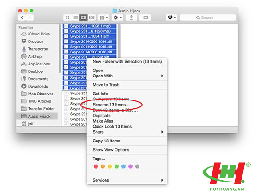Choose Duplicate from context menu
Viewport: 254px width, 194px height.
[127, 116]
